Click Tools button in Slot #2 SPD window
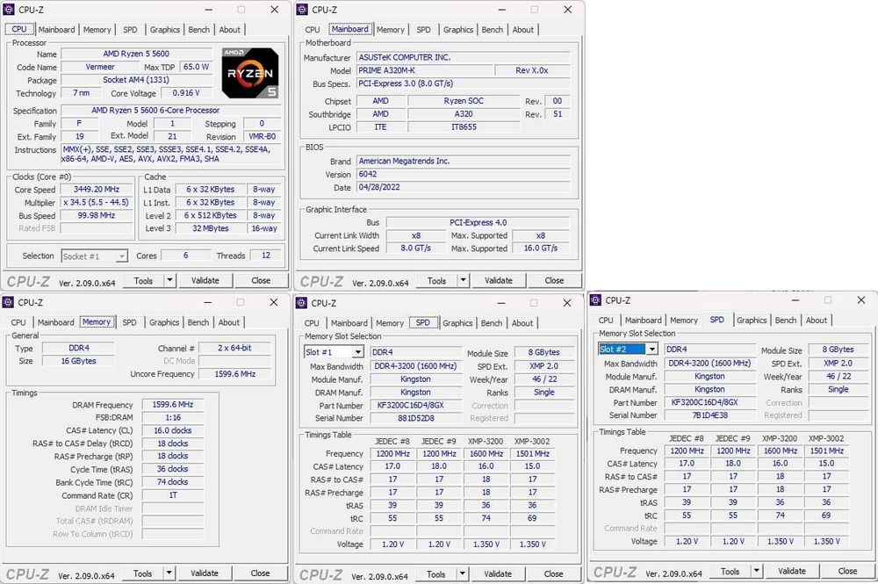Screen dimensions: 878x584 pyautogui.click(x=730, y=571)
